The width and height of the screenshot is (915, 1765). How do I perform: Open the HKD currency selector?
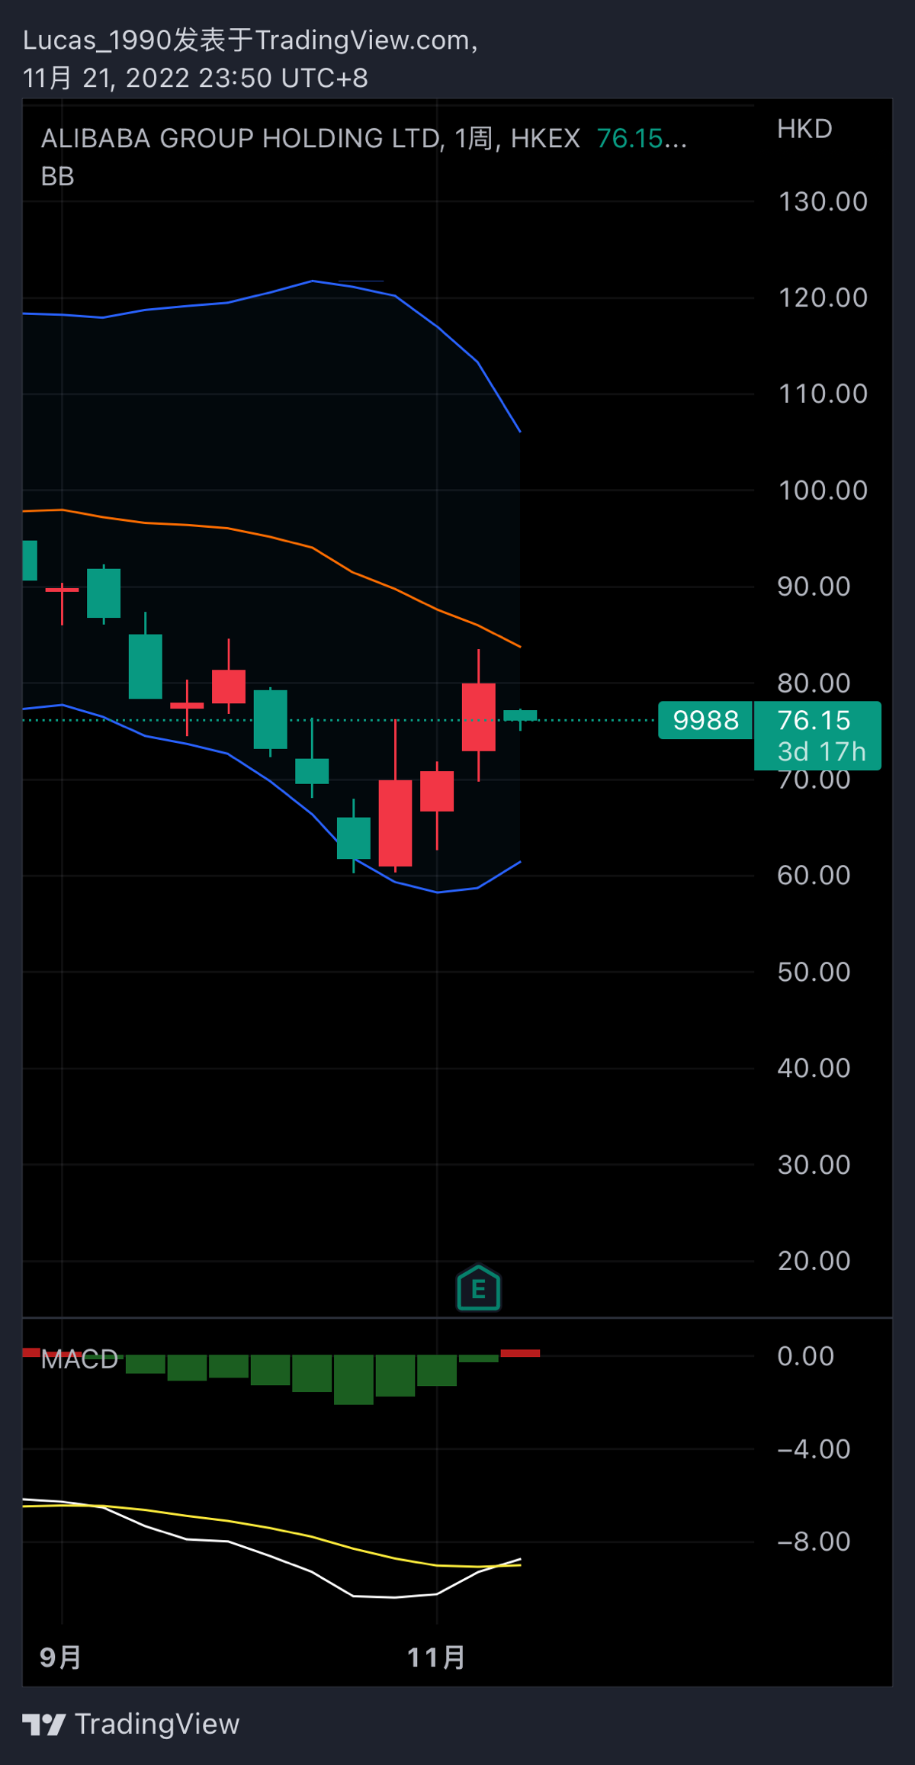pyautogui.click(x=804, y=129)
